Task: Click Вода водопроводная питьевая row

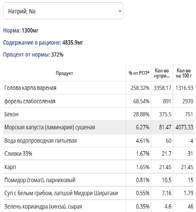Action: point(99,141)
